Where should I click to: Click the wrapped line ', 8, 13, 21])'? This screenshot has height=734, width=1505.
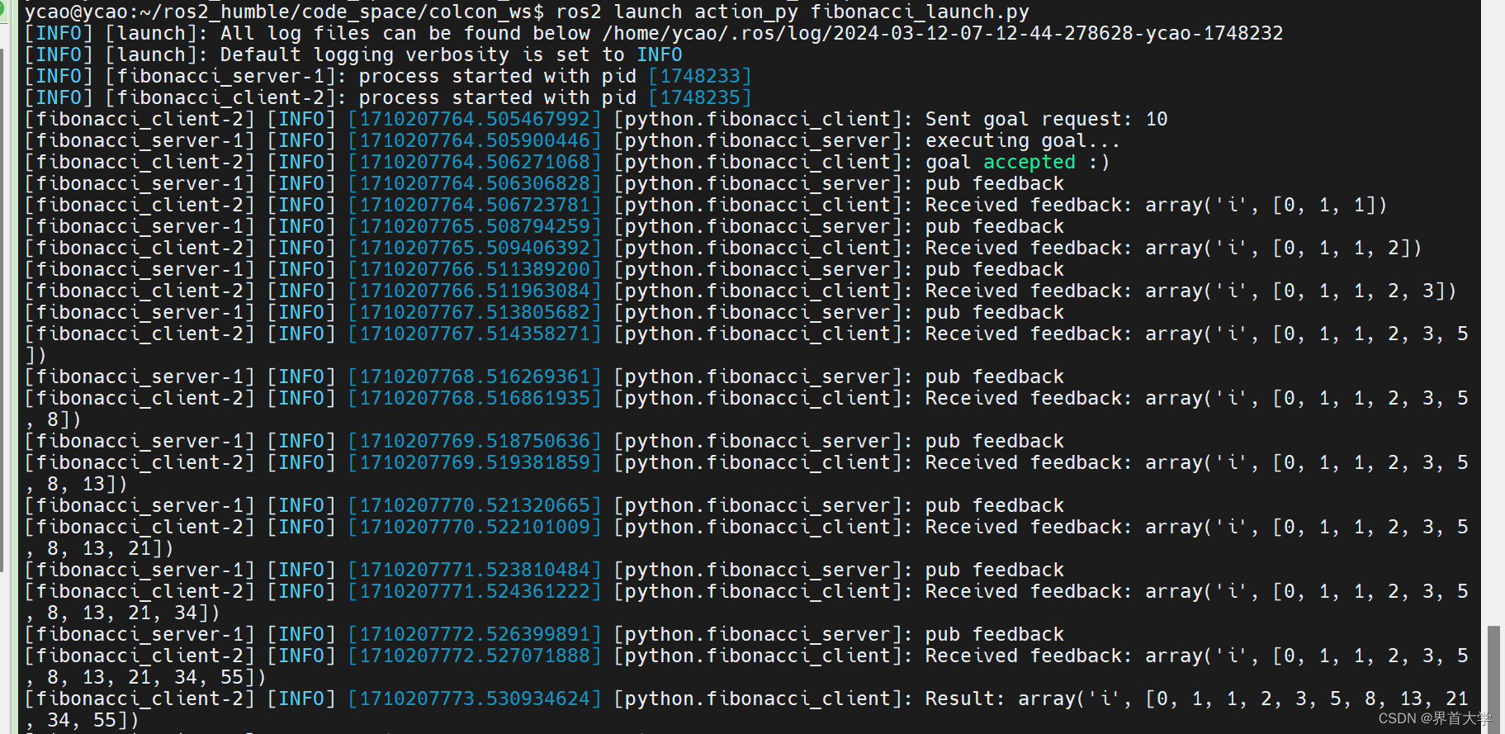click(x=99, y=548)
